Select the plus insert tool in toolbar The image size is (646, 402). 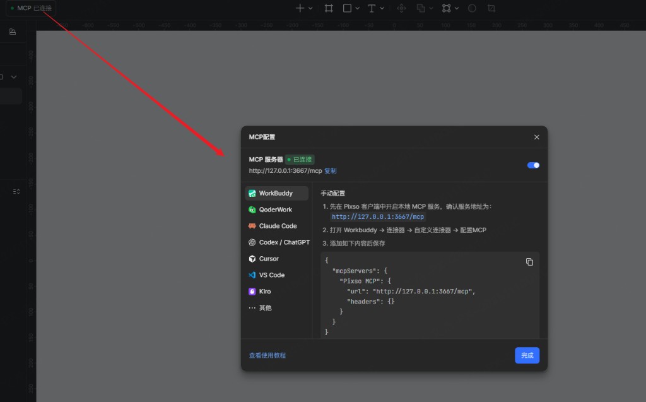tap(300, 8)
